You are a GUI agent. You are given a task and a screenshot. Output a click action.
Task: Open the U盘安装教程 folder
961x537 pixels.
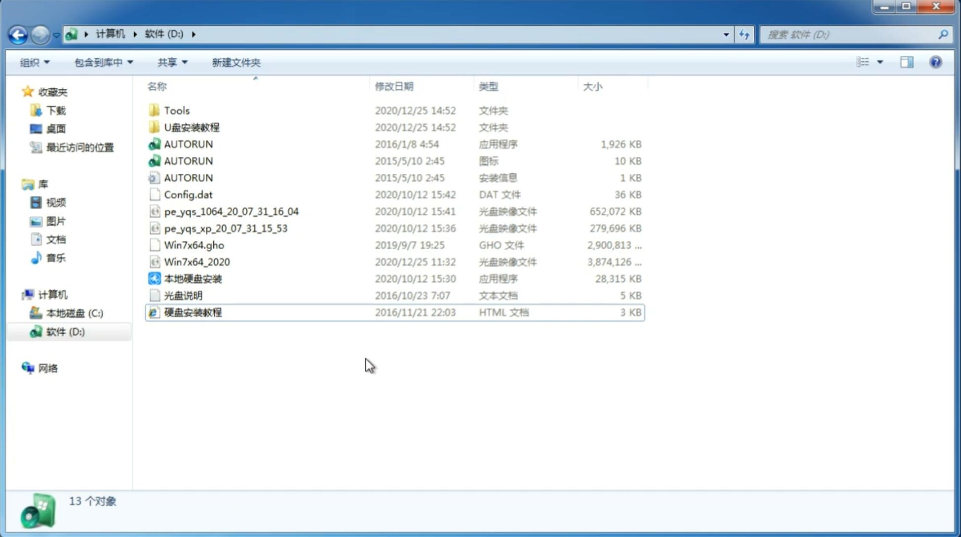pyautogui.click(x=192, y=127)
